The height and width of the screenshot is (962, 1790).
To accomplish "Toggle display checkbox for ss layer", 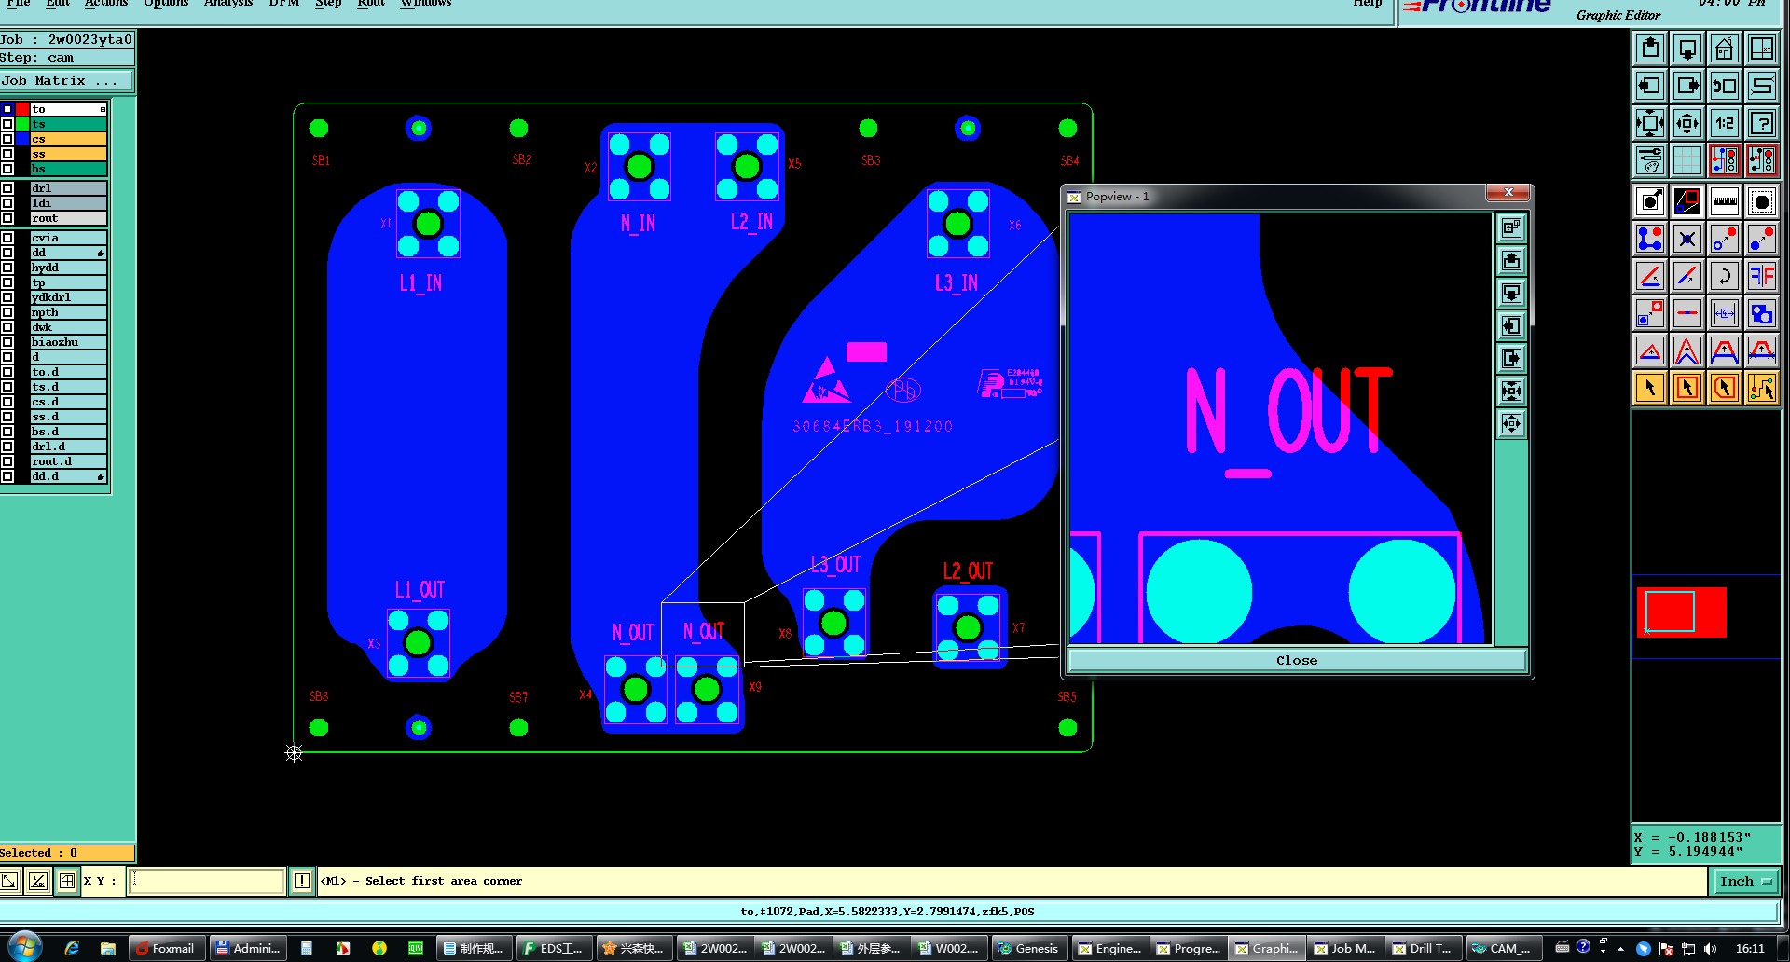I will 7,154.
